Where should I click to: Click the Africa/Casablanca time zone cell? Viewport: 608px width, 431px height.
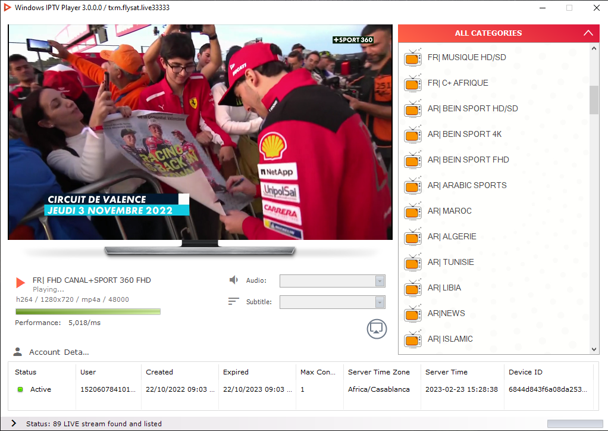click(x=379, y=389)
